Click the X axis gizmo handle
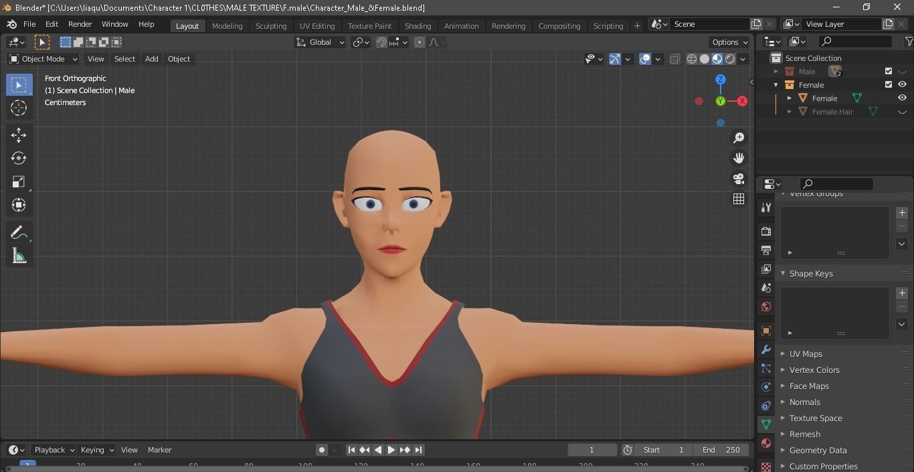914x472 pixels. [742, 101]
